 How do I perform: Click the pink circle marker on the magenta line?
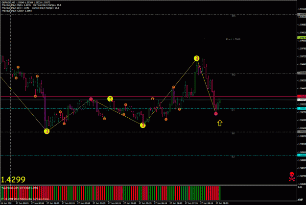91,99
